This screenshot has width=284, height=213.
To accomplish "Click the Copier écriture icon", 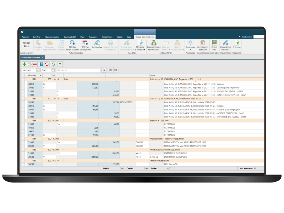I will 61,45.
